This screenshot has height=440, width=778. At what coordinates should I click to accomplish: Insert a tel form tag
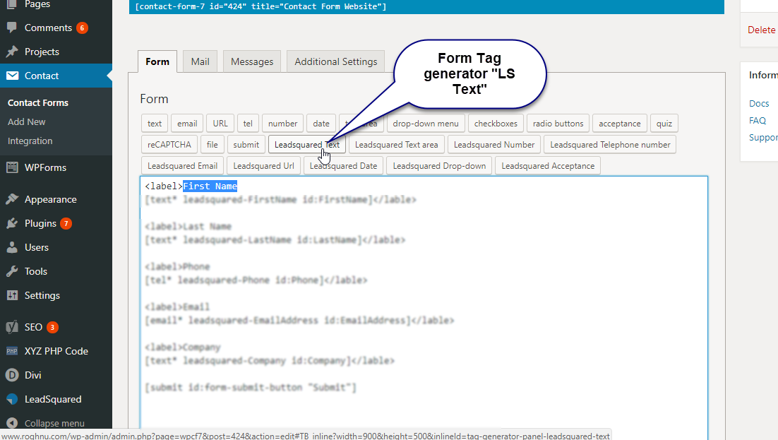point(248,124)
